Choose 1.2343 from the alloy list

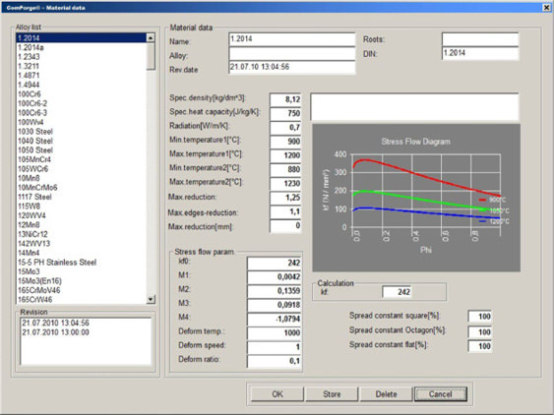point(29,57)
